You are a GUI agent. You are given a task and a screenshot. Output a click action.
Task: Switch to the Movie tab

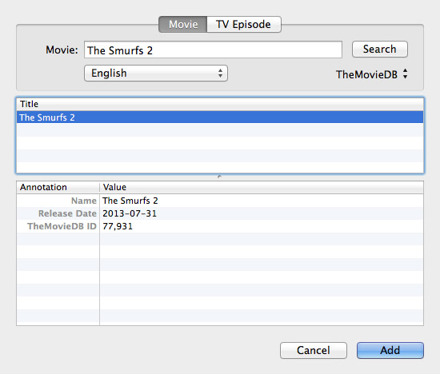[183, 25]
